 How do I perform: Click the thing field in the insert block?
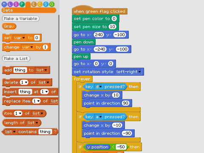point(25,92)
